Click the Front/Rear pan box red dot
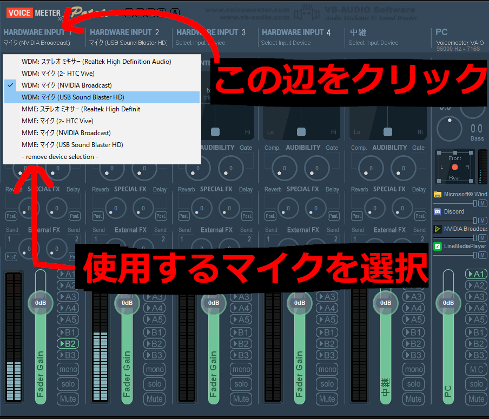The height and width of the screenshot is (419, 489). point(455,167)
